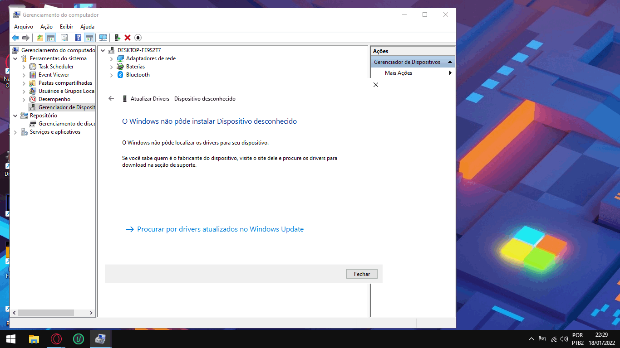Image resolution: width=620 pixels, height=348 pixels.
Task: Launch Opera browser from the taskbar
Action: 56,339
